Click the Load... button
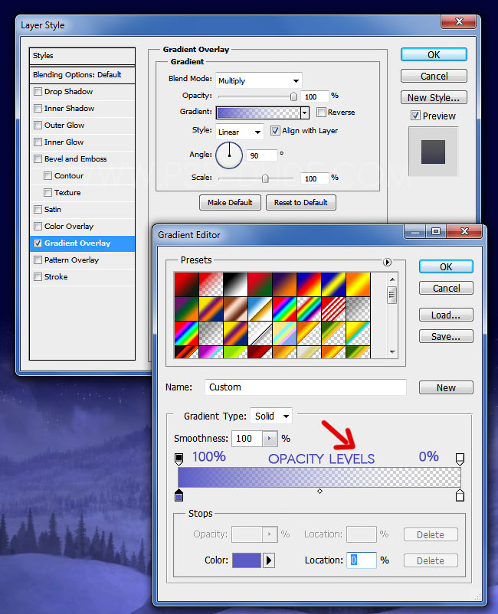Viewport: 498px width, 614px height. pyautogui.click(x=446, y=315)
